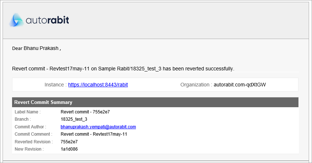Click the bhanuprakash.yempati@autorabit.com email link

98,127
